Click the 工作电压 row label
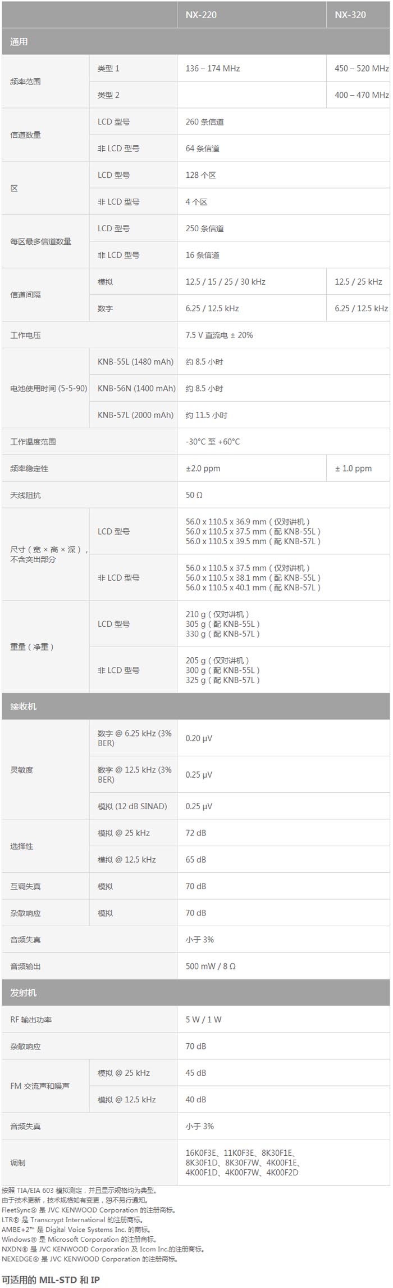This screenshot has width=393, height=1288. coord(26,335)
